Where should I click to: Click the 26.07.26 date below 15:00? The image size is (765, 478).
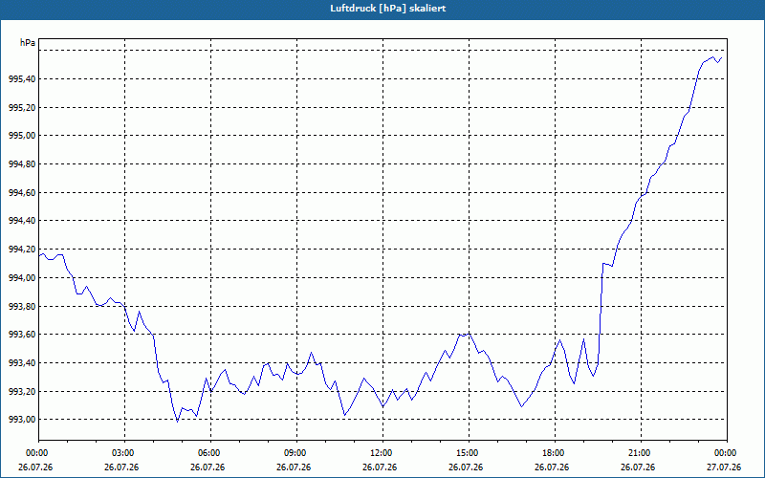click(x=466, y=467)
